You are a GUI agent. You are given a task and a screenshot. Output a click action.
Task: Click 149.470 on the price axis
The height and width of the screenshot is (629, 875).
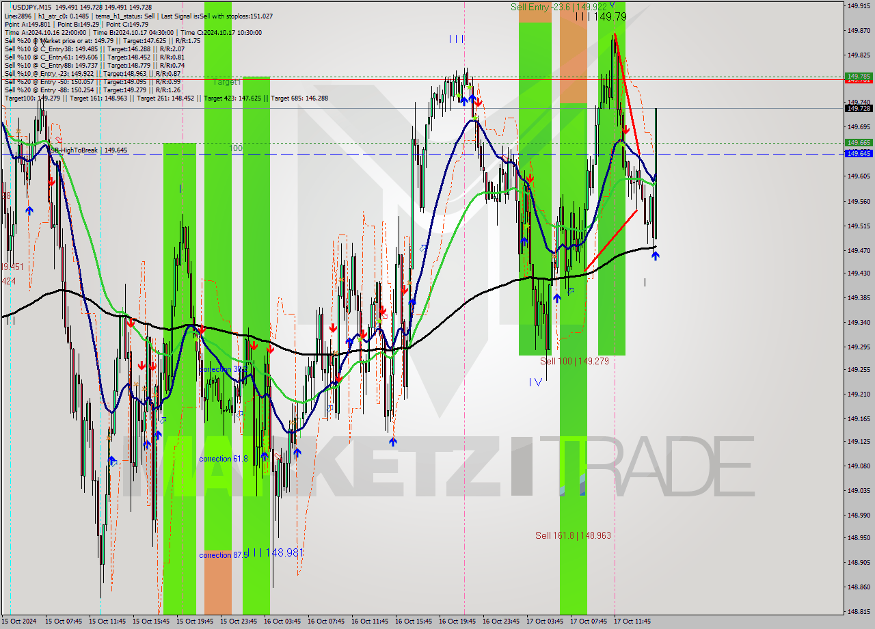pos(859,250)
